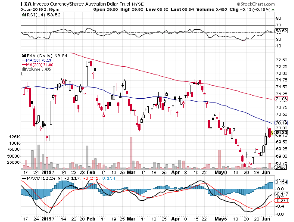Click the last price tag 69.84
This screenshot has height=222, width=294.
click(x=281, y=133)
